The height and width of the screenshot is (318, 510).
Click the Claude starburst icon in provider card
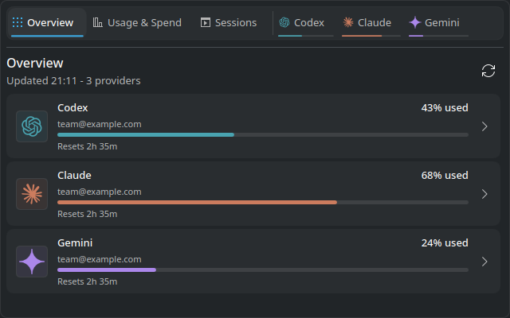[x=32, y=194]
